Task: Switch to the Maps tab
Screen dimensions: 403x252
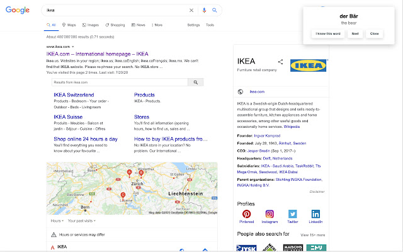Action: pyautogui.click(x=69, y=25)
